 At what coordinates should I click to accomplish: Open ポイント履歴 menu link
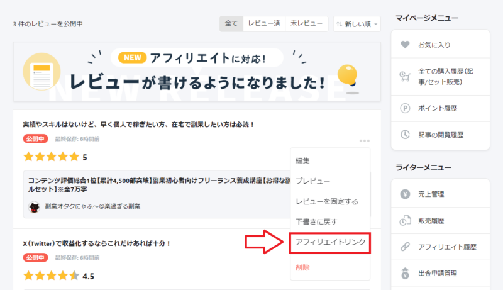coord(441,108)
